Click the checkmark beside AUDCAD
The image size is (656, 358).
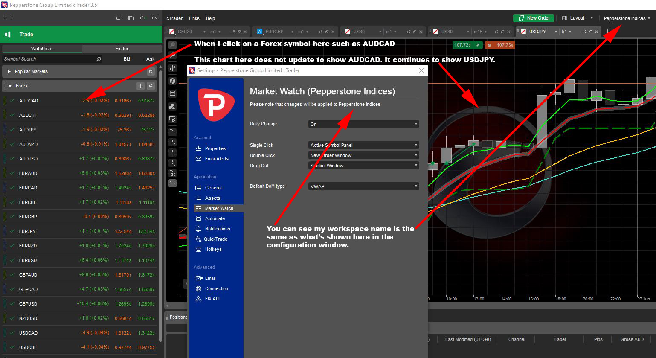coord(12,101)
